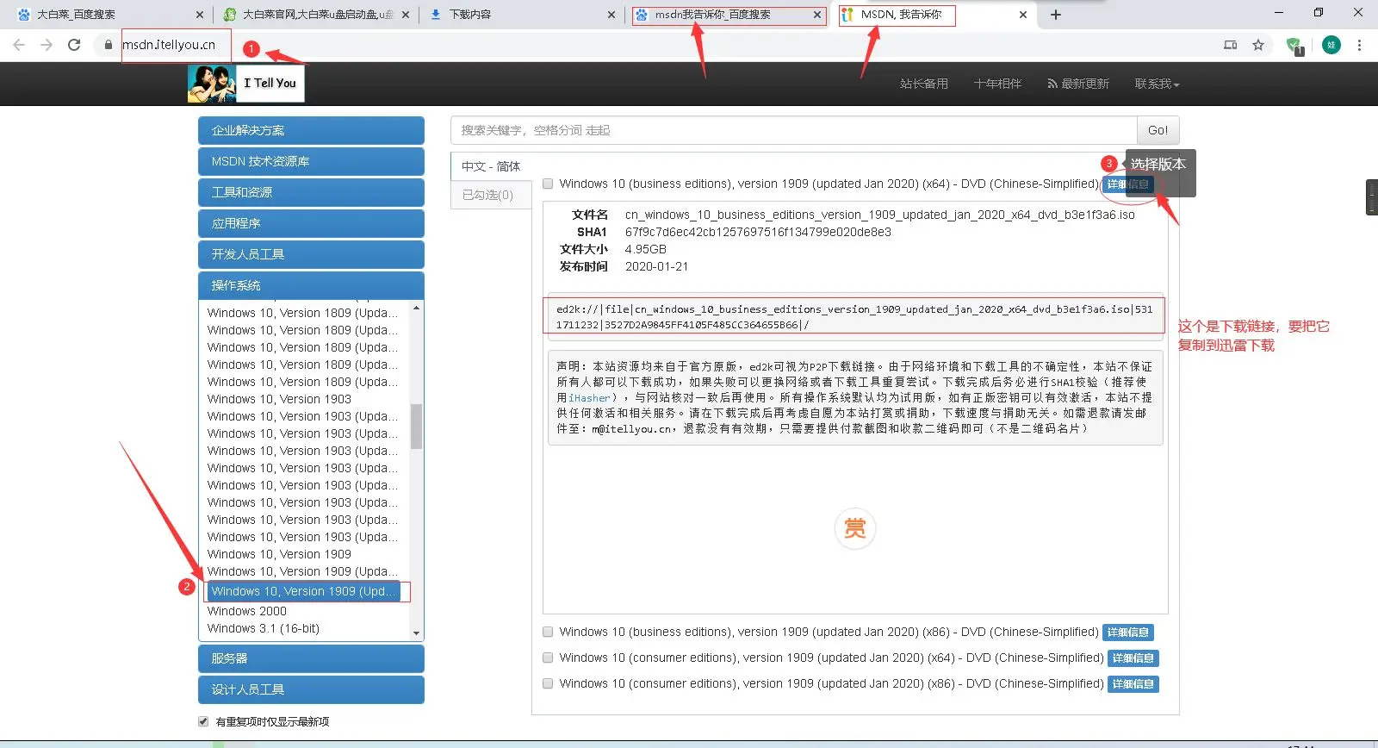Click the ed2k download link text
The width and height of the screenshot is (1378, 748).
(x=854, y=317)
